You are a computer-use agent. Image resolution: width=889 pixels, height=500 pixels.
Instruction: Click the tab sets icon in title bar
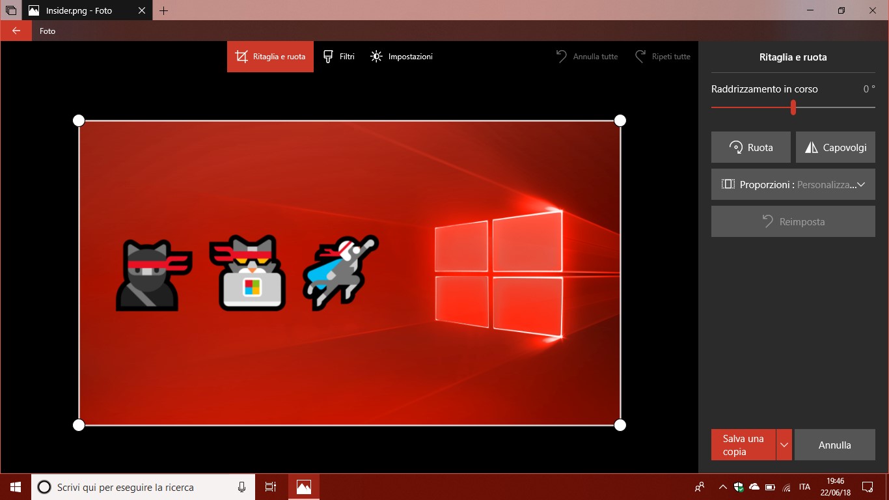10,10
